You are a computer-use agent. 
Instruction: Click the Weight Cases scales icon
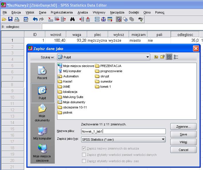click(104, 19)
